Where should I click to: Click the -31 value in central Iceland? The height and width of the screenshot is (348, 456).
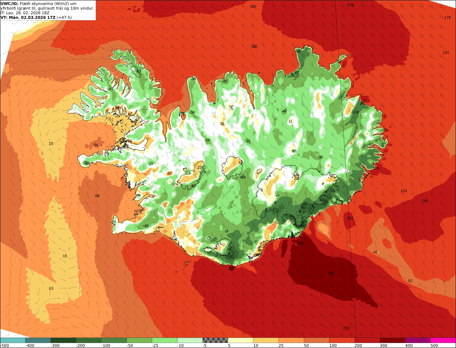click(248, 141)
